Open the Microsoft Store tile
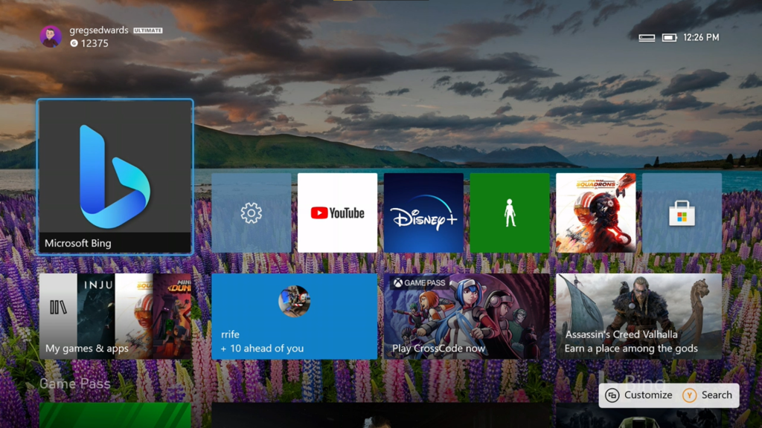The image size is (762, 428). click(682, 213)
